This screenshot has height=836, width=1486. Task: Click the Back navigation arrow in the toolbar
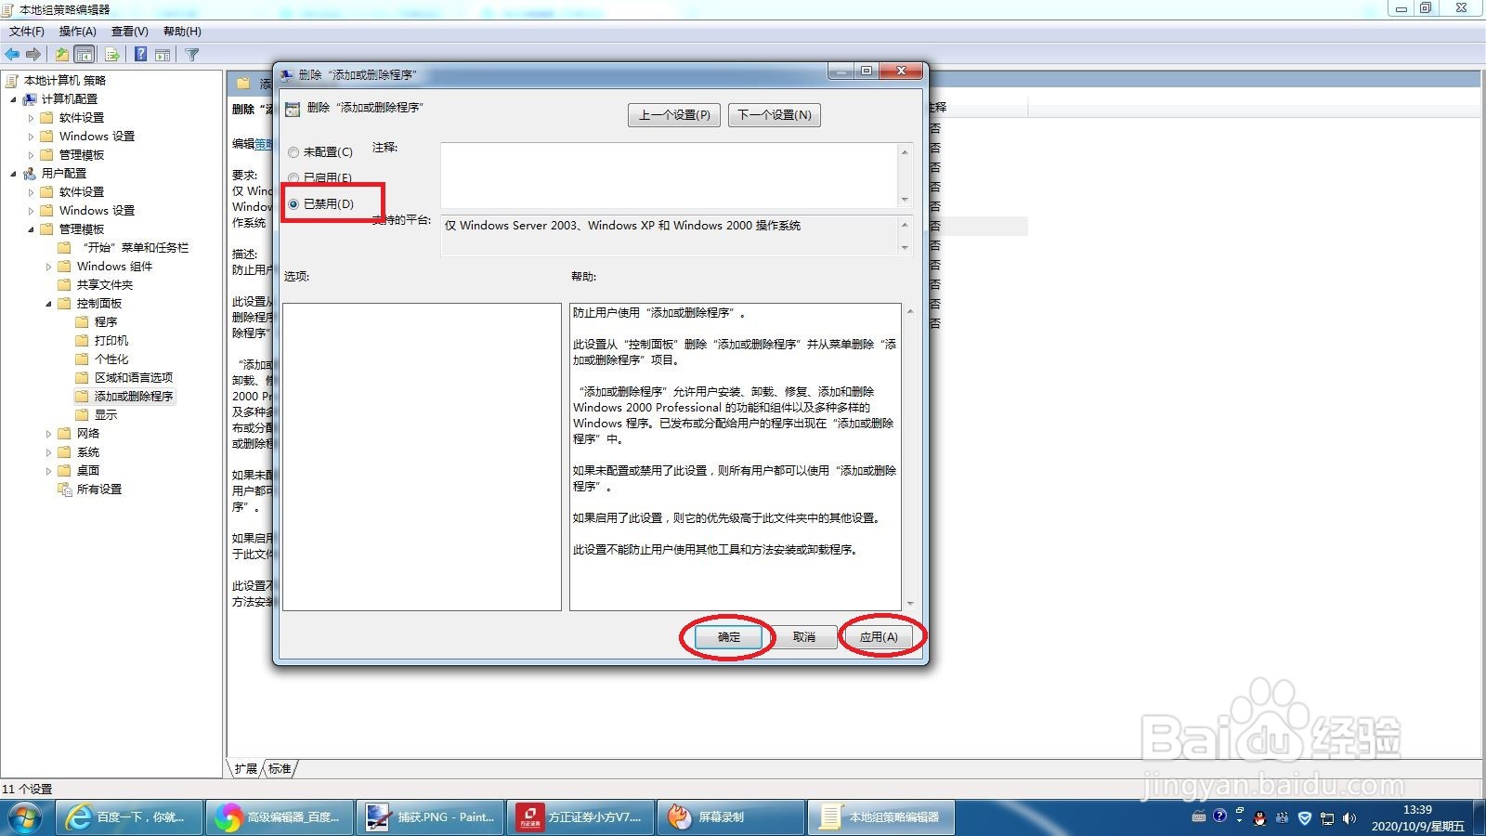click(12, 54)
